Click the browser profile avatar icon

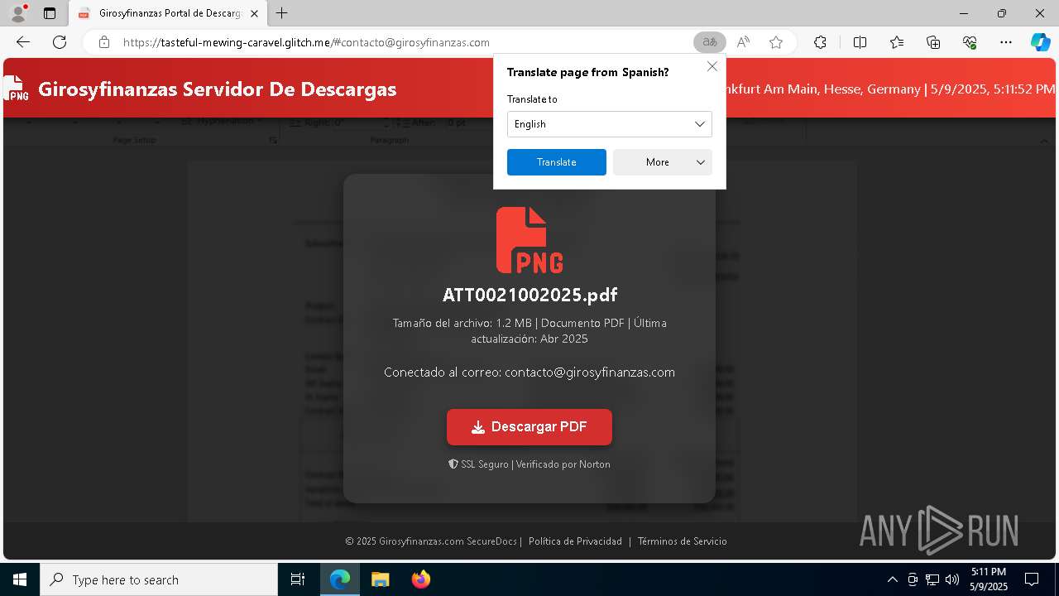(x=18, y=13)
